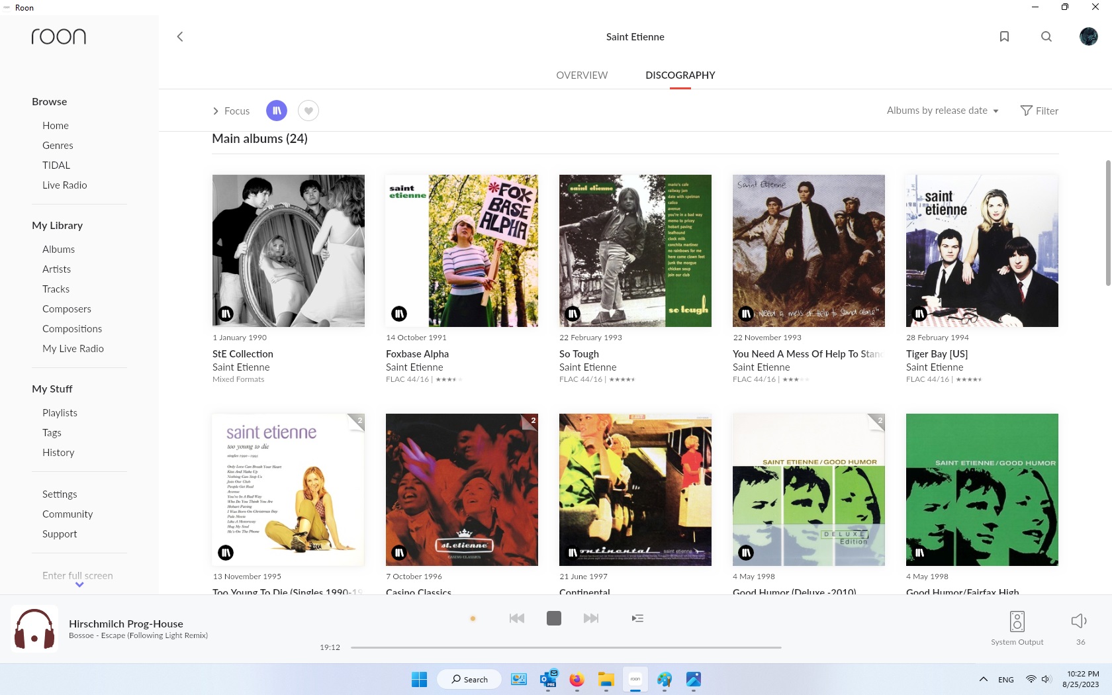
Task: Select Discography tab
Action: click(x=680, y=75)
